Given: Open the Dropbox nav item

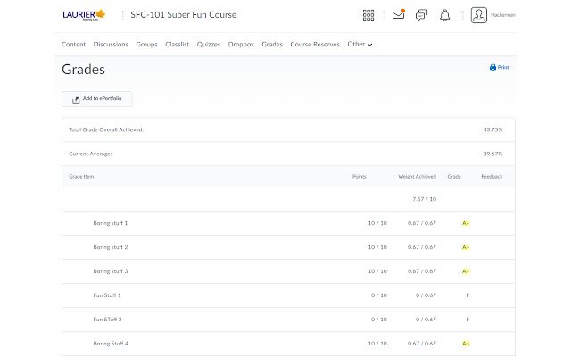Looking at the screenshot, I should point(241,44).
